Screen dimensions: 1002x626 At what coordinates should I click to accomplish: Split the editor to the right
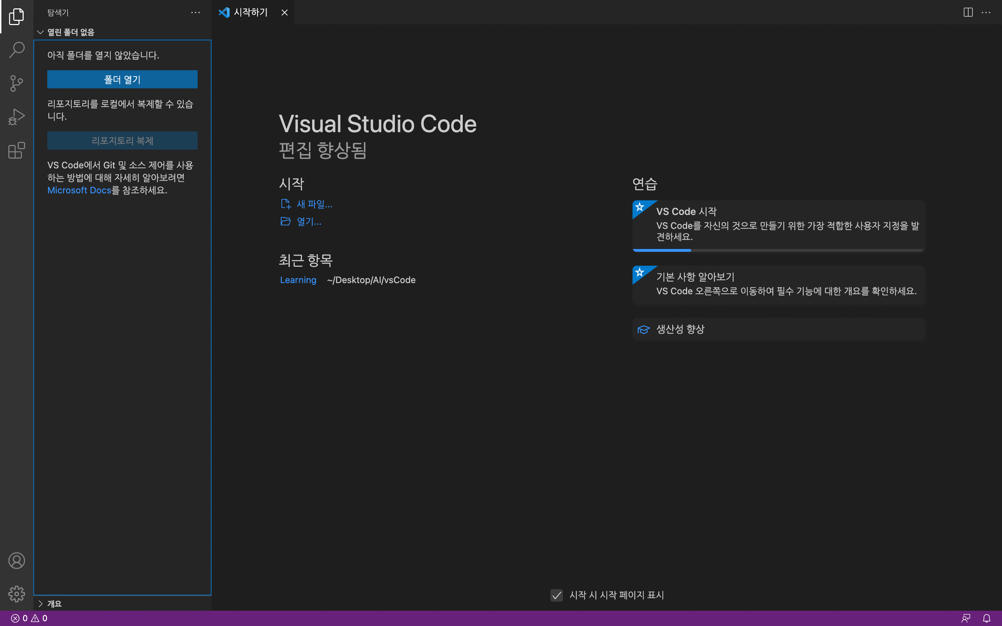[968, 13]
